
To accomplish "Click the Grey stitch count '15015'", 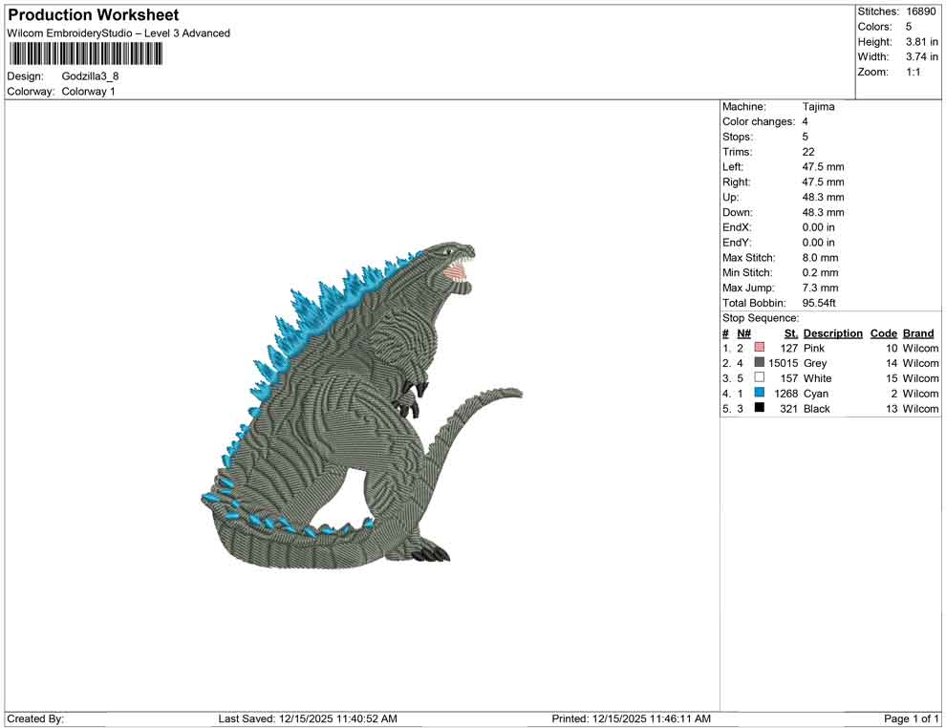I will (784, 363).
